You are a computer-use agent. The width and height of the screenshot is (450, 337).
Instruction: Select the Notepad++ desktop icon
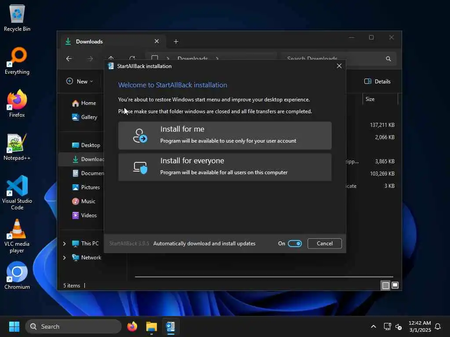pos(17,147)
